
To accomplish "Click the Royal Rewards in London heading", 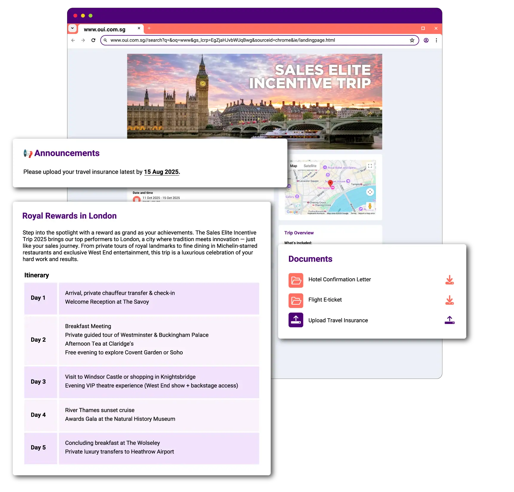I will (x=69, y=216).
